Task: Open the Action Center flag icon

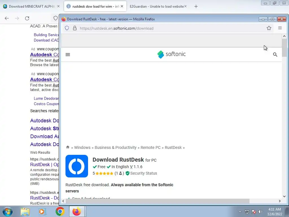Action: pyautogui.click(x=254, y=212)
